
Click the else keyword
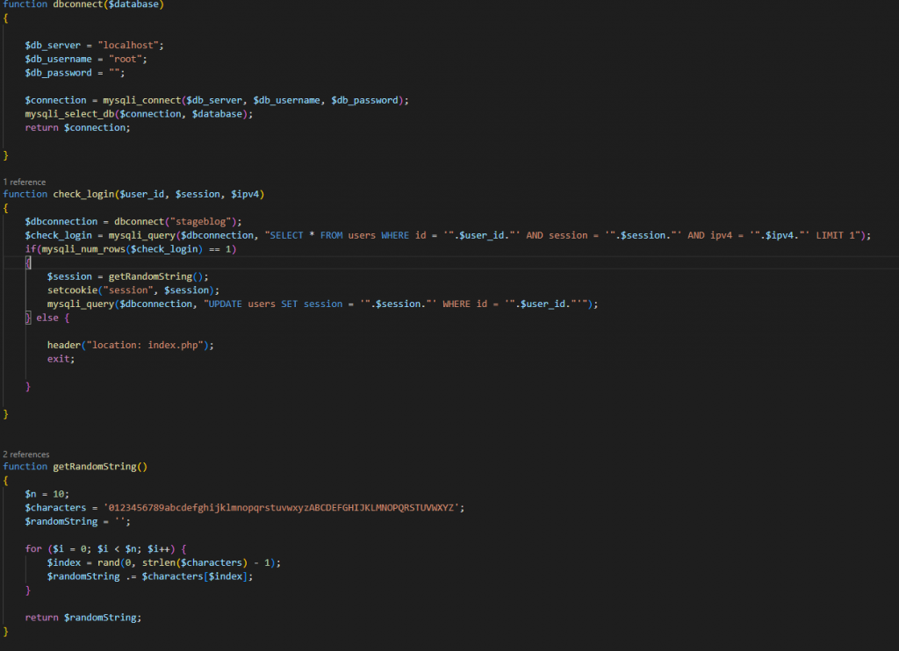coord(47,318)
